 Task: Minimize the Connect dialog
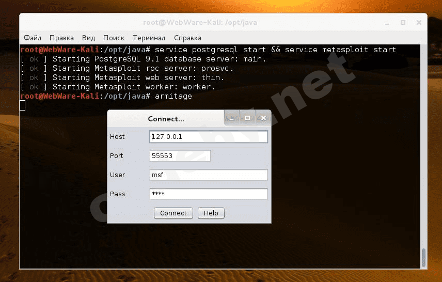tap(232, 118)
